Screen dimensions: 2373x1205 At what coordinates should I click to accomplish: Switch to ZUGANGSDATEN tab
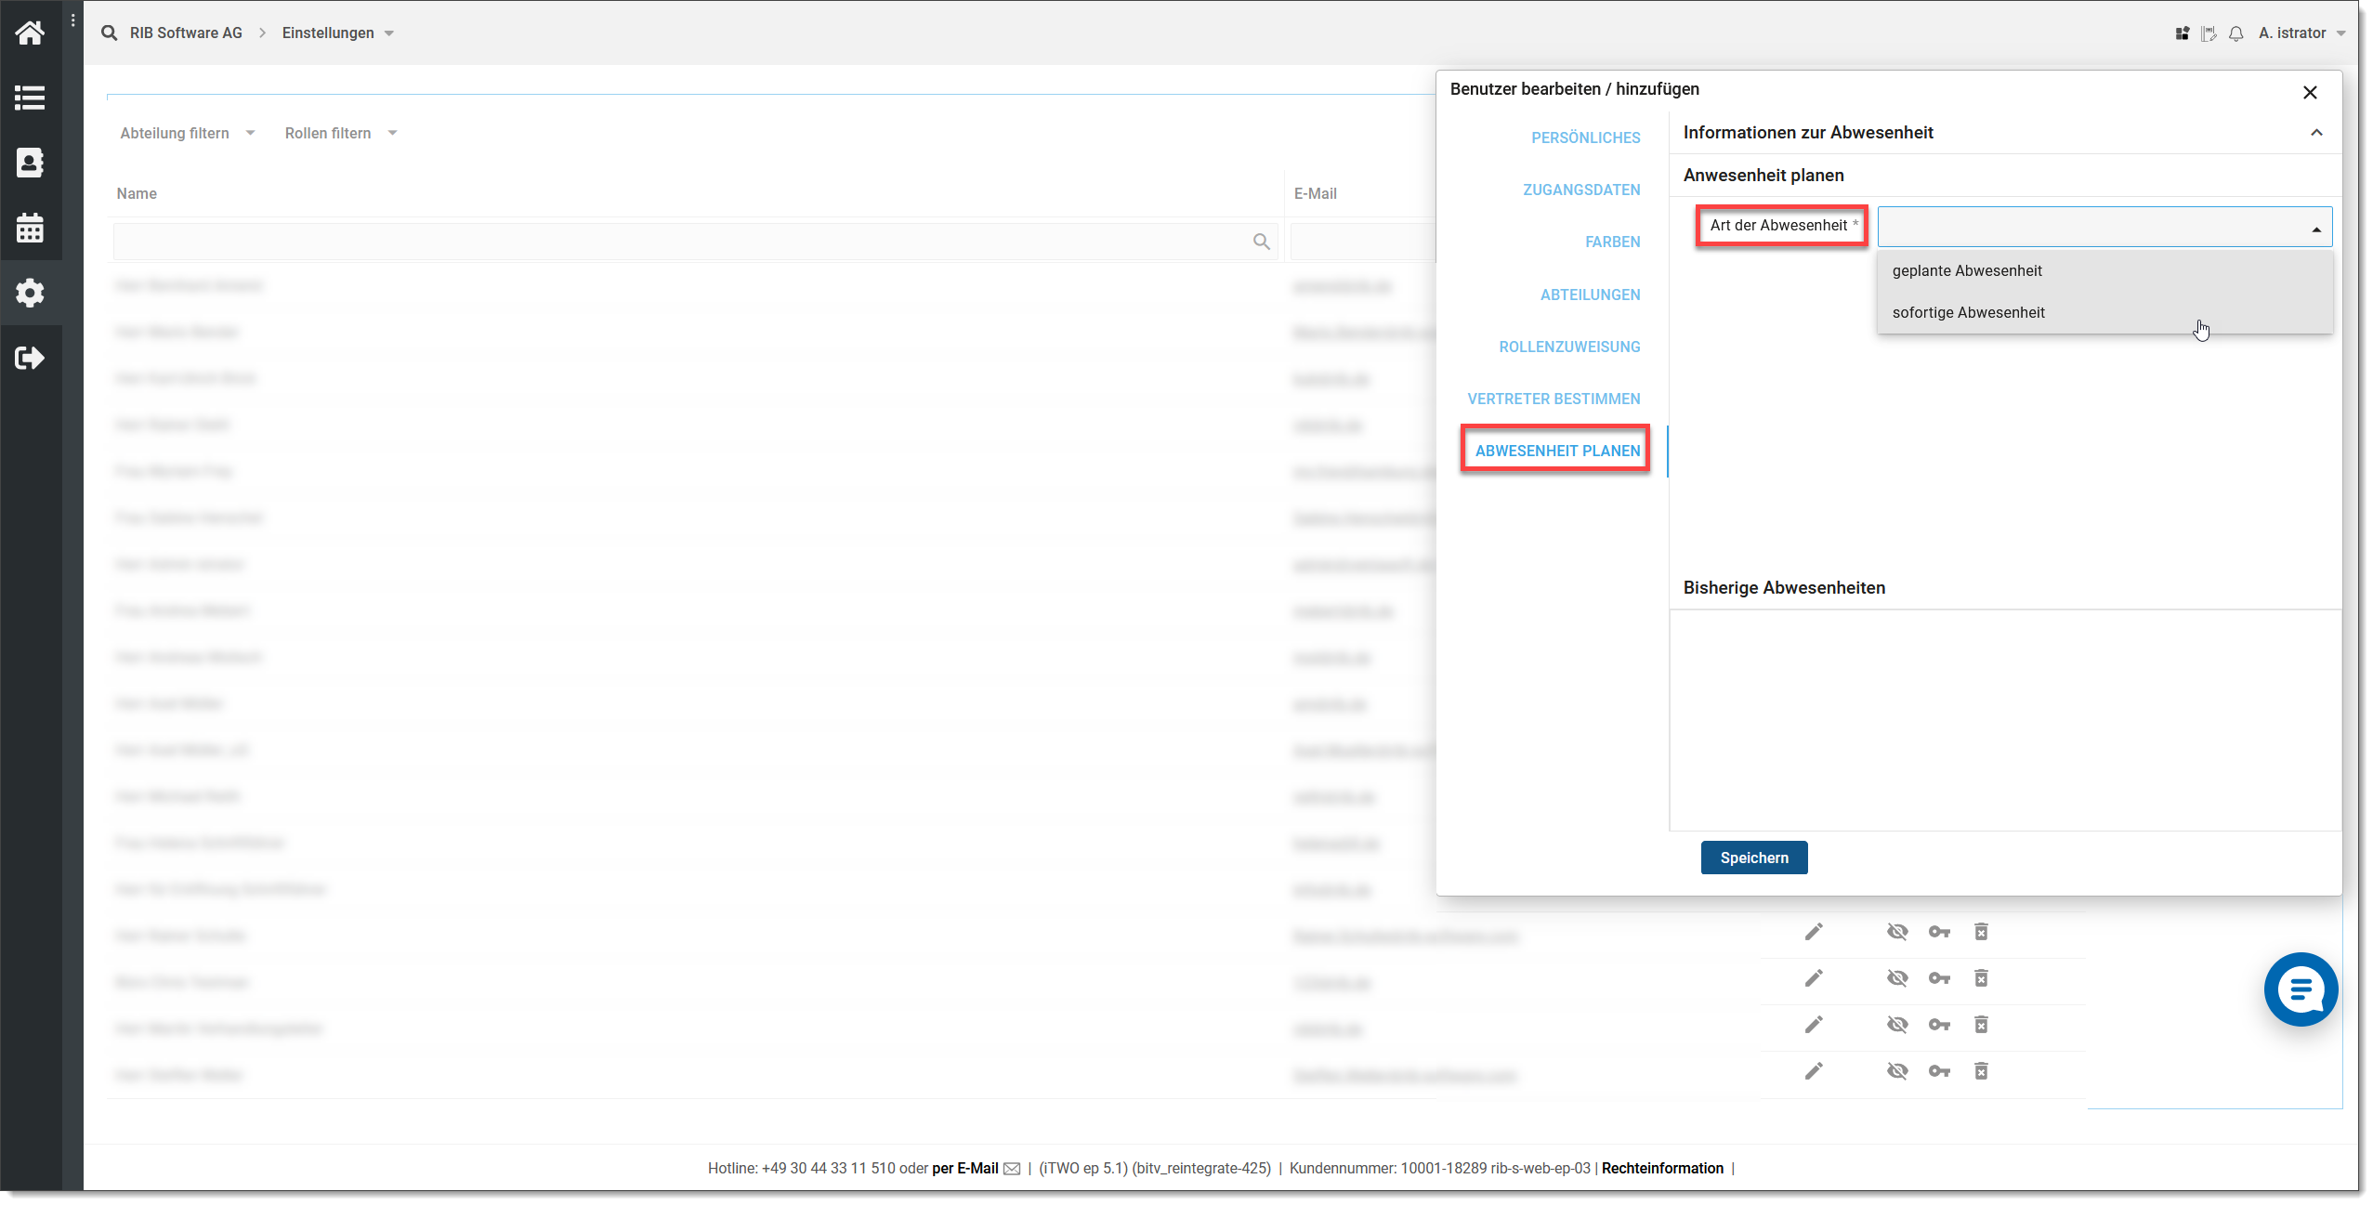point(1581,190)
